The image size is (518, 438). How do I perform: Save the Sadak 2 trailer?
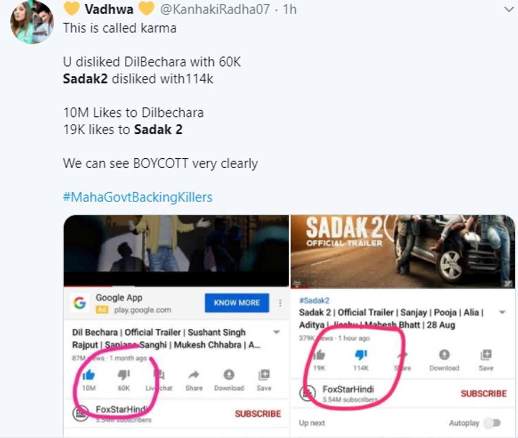(486, 355)
